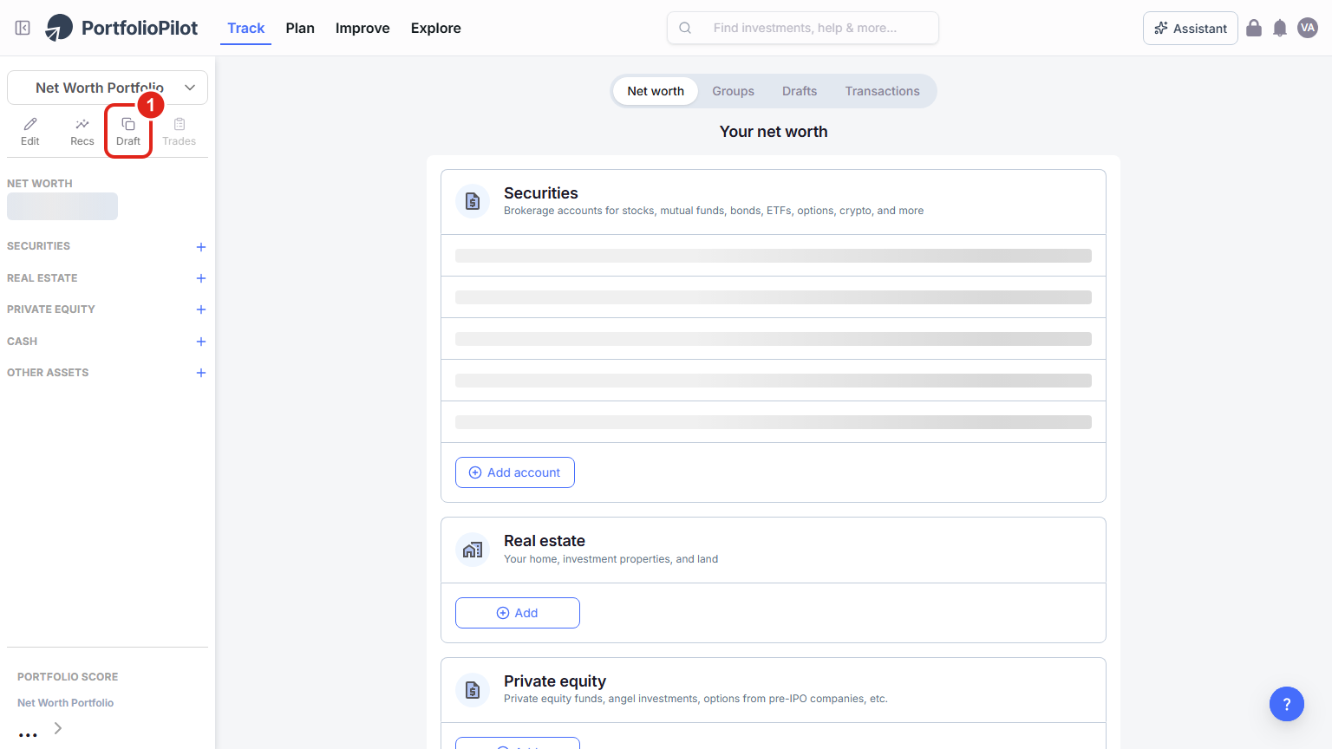Click the PRIVATE EQUITY sidebar heading

pos(51,309)
